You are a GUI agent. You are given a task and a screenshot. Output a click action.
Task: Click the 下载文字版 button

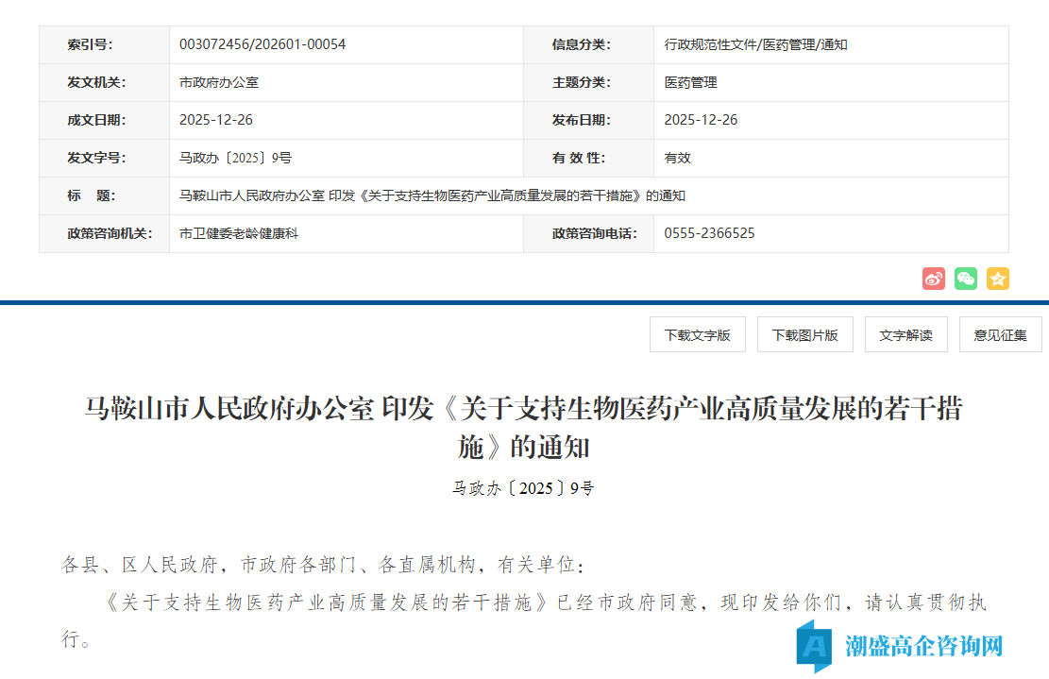click(x=698, y=333)
